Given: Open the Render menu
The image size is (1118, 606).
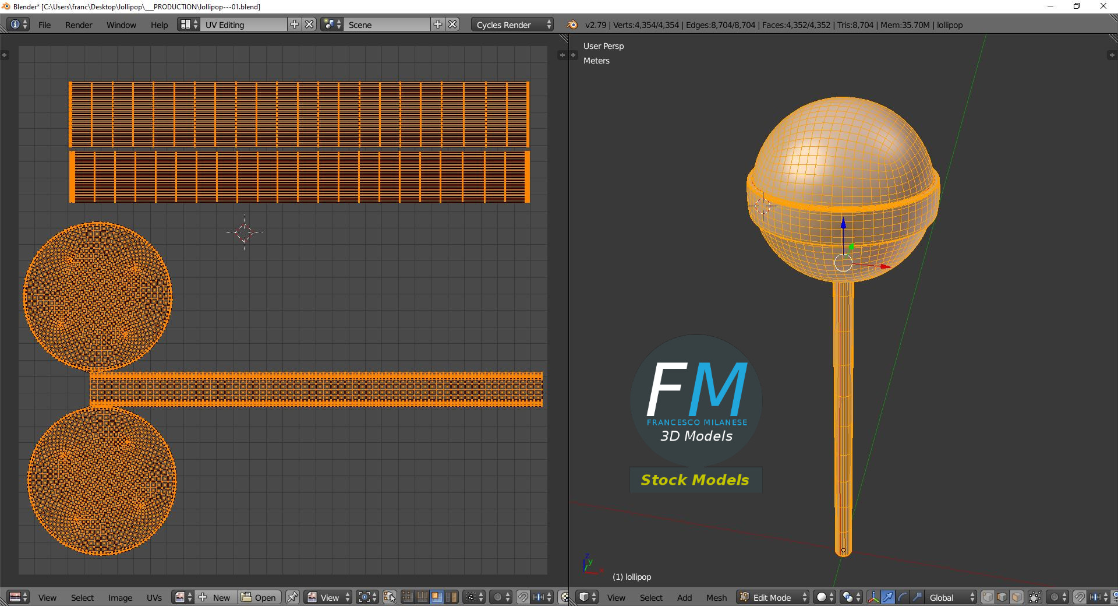Looking at the screenshot, I should (x=79, y=24).
